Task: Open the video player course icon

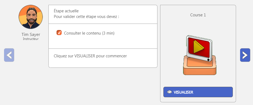Action: tap(199, 55)
